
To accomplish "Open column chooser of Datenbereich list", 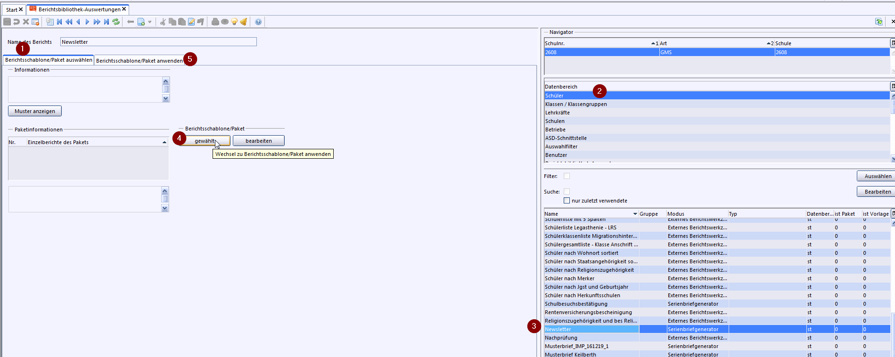I will point(893,86).
